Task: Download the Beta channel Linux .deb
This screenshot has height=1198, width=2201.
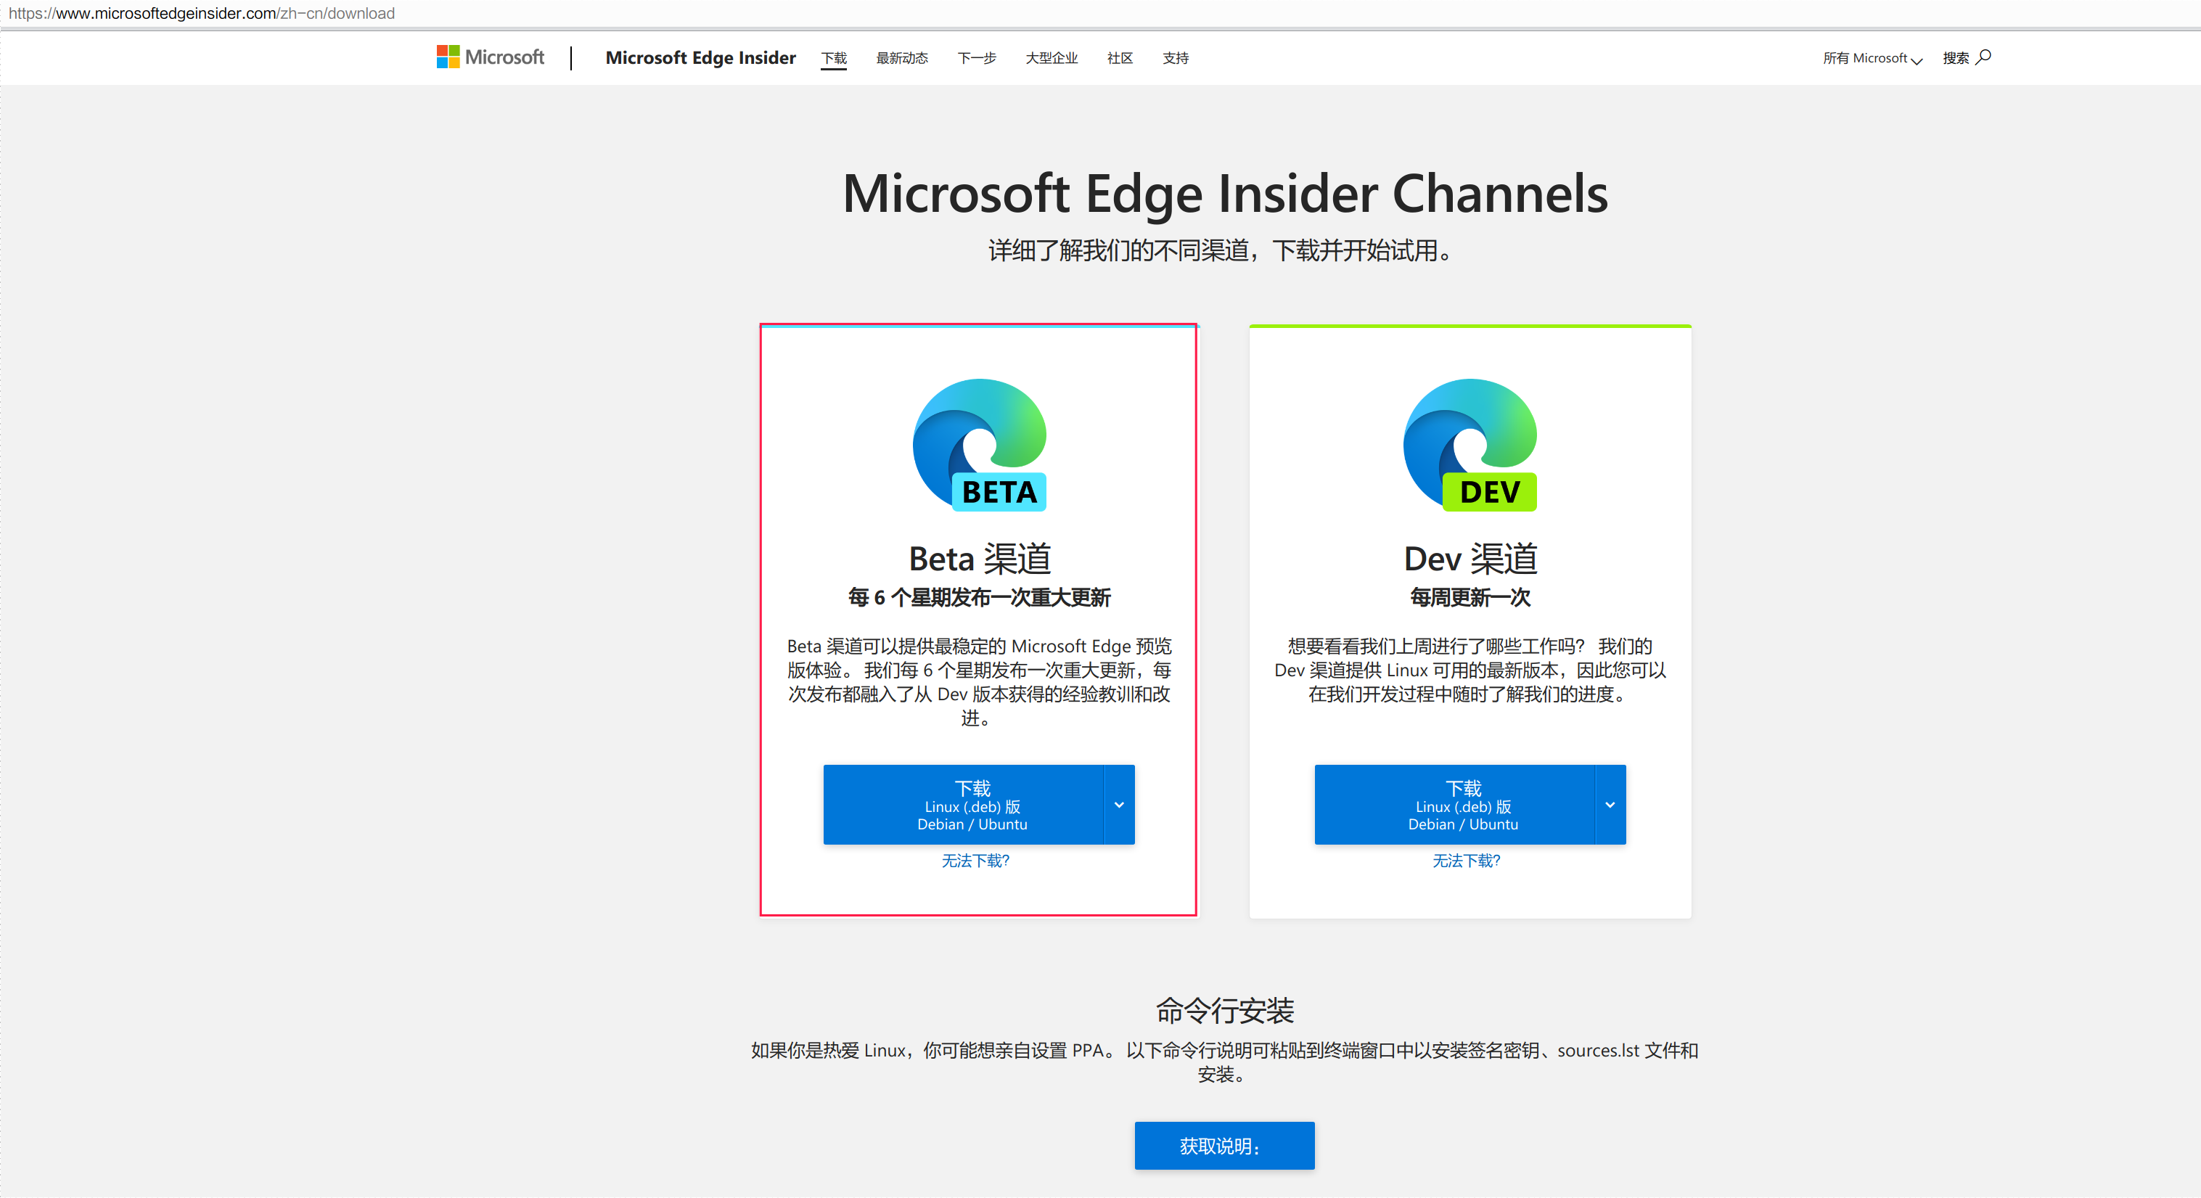Action: [x=963, y=805]
